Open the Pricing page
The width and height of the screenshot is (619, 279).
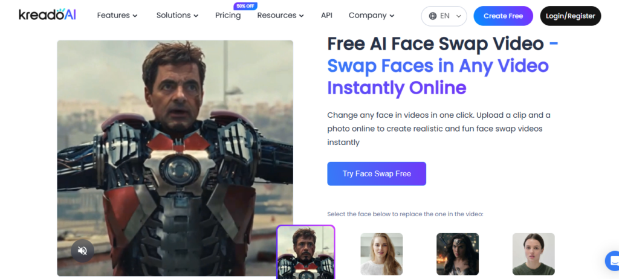click(x=228, y=15)
